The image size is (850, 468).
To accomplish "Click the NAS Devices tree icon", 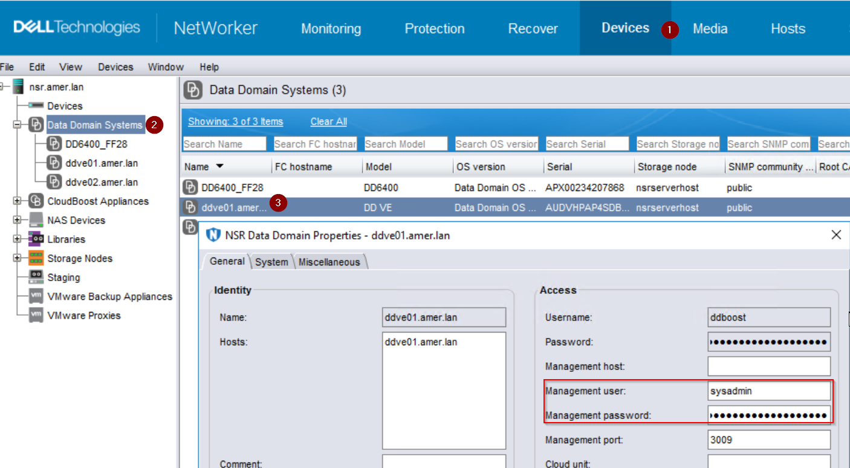I will point(36,220).
